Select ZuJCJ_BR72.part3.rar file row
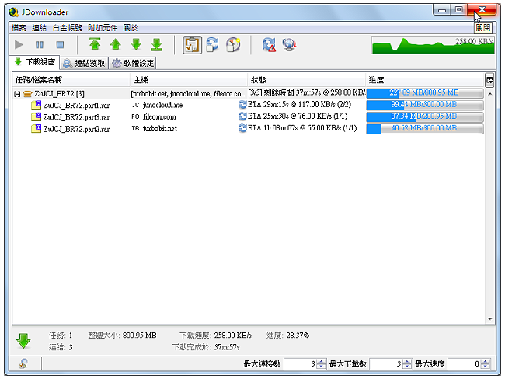 tap(248, 116)
